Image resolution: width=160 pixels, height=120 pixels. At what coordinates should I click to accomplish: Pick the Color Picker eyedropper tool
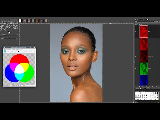coord(1,30)
